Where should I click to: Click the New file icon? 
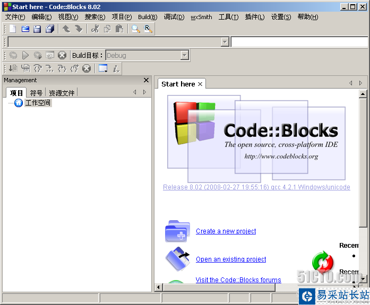tap(13, 29)
